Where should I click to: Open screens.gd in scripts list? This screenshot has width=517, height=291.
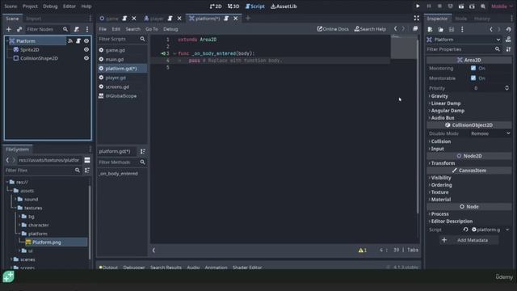117,86
